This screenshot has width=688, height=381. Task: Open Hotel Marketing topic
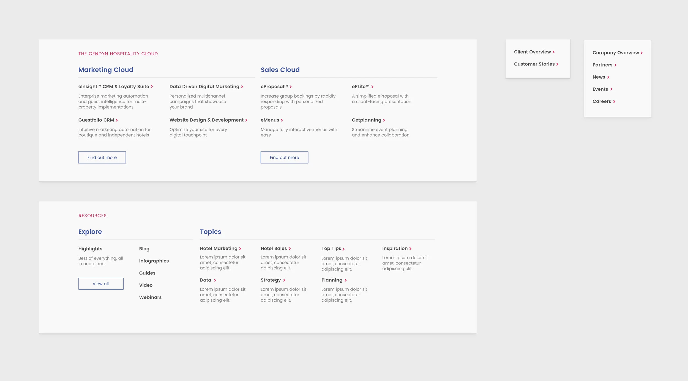click(220, 249)
